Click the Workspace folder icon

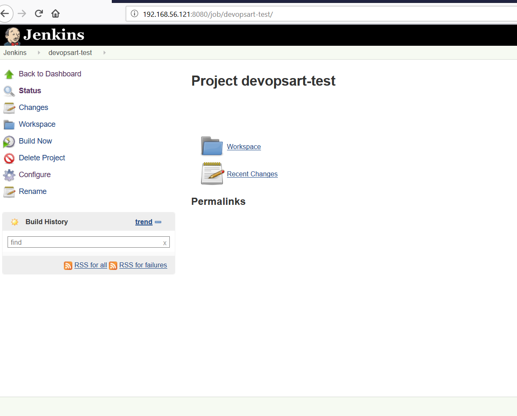click(x=9, y=124)
